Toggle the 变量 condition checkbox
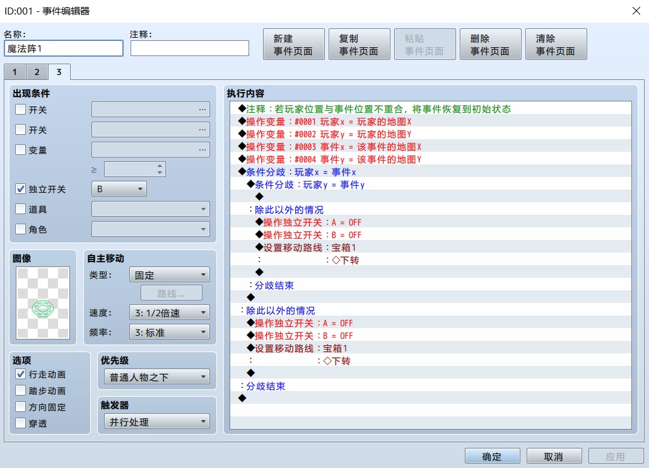Viewport: 649px width, 468px height. tap(20, 150)
